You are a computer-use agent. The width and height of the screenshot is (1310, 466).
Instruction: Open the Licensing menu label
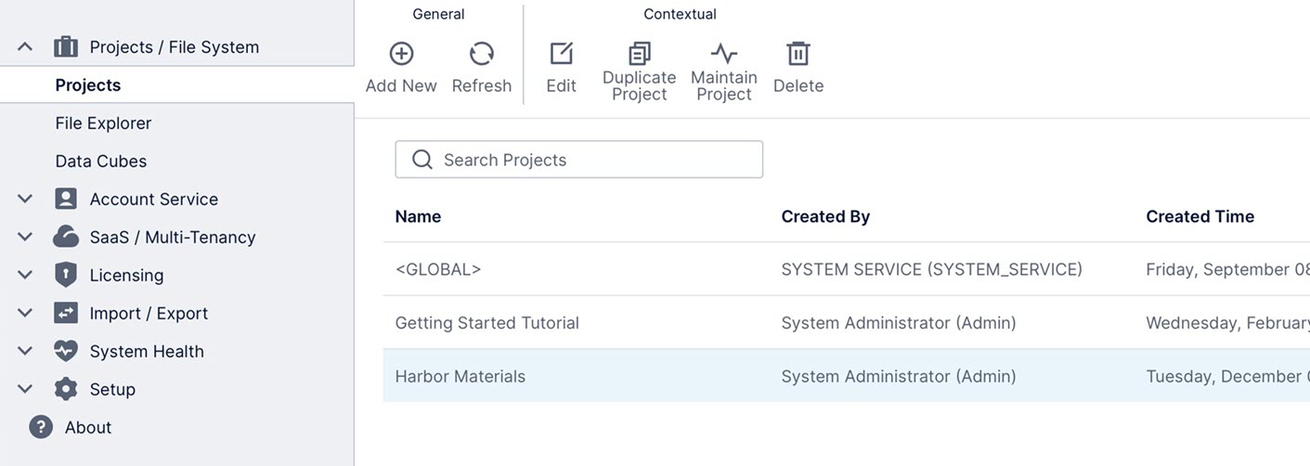click(126, 275)
